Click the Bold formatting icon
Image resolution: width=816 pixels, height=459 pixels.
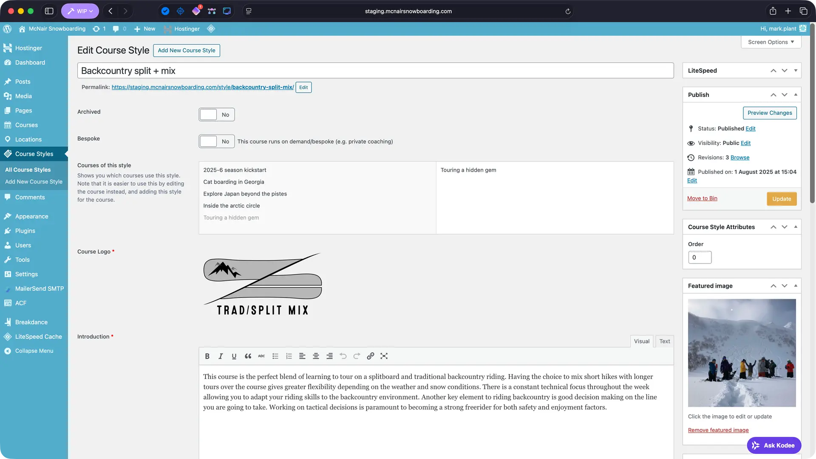click(x=207, y=356)
